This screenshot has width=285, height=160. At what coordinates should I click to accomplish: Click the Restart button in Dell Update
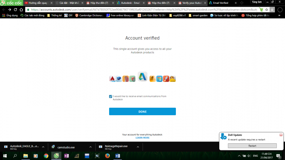[x=252, y=146]
